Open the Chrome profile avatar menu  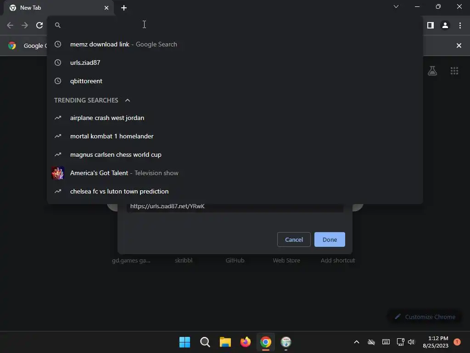click(445, 25)
